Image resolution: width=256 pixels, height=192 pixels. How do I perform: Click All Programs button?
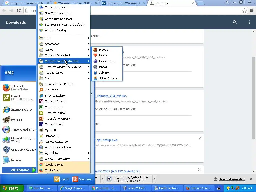pyautogui.click(x=19, y=170)
